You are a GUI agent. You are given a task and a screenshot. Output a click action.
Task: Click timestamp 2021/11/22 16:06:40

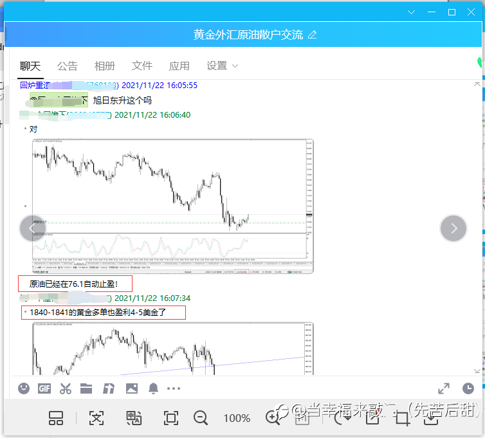pos(152,114)
